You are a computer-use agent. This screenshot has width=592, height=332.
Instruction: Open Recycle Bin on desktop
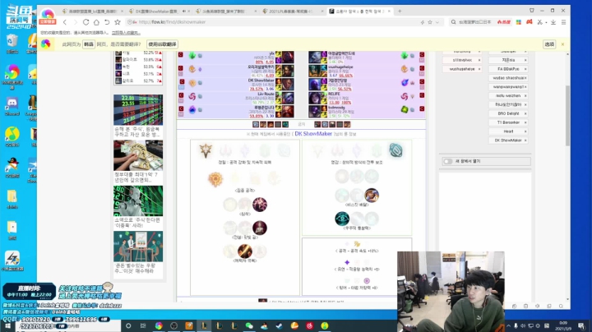12,44
